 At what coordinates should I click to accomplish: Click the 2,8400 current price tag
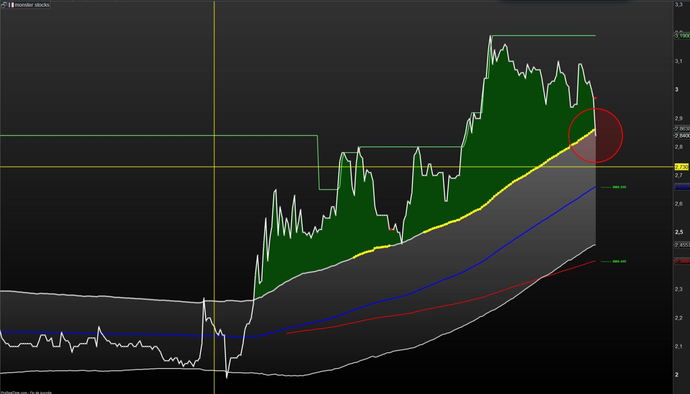(x=682, y=136)
